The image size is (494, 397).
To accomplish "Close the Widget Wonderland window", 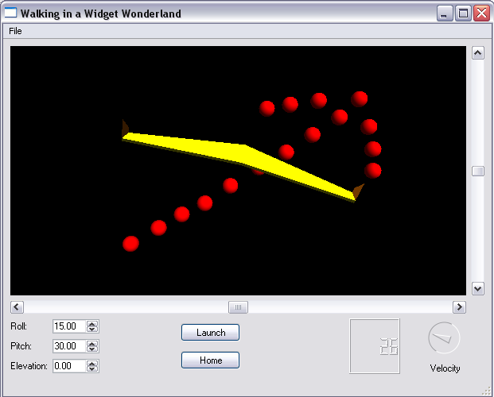I will pyautogui.click(x=481, y=13).
